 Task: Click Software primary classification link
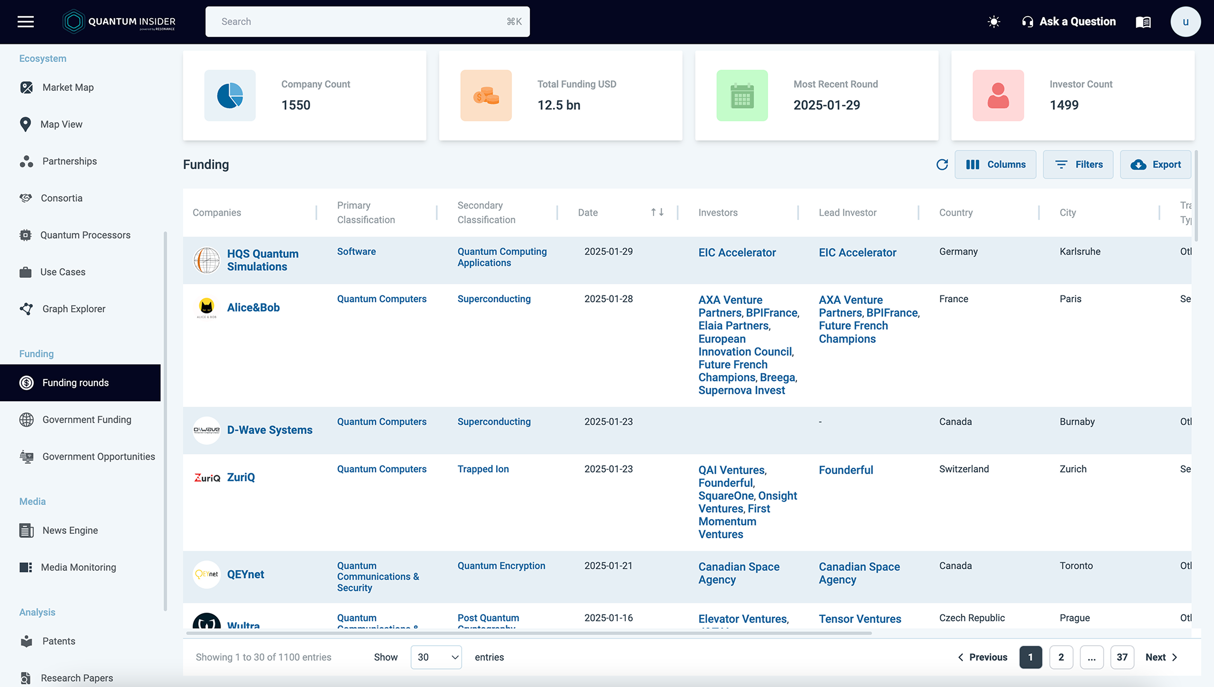(356, 251)
